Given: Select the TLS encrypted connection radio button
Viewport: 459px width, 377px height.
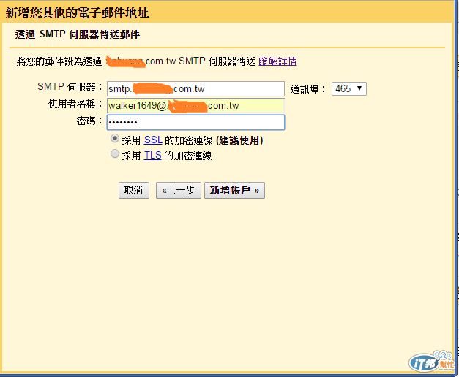Looking at the screenshot, I should [115, 153].
